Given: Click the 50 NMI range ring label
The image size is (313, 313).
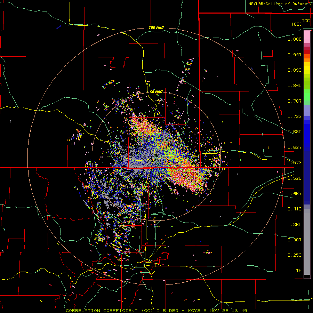Looking at the screenshot, I should [156, 92].
